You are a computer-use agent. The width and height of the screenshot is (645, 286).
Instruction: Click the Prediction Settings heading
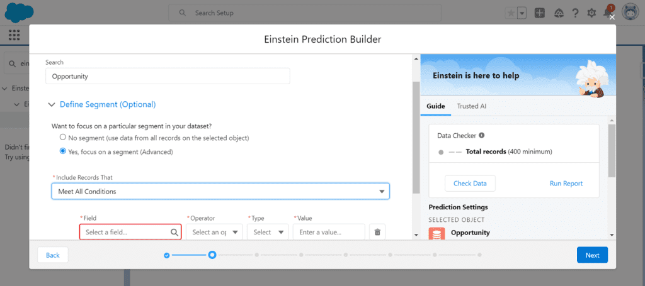[459, 207]
